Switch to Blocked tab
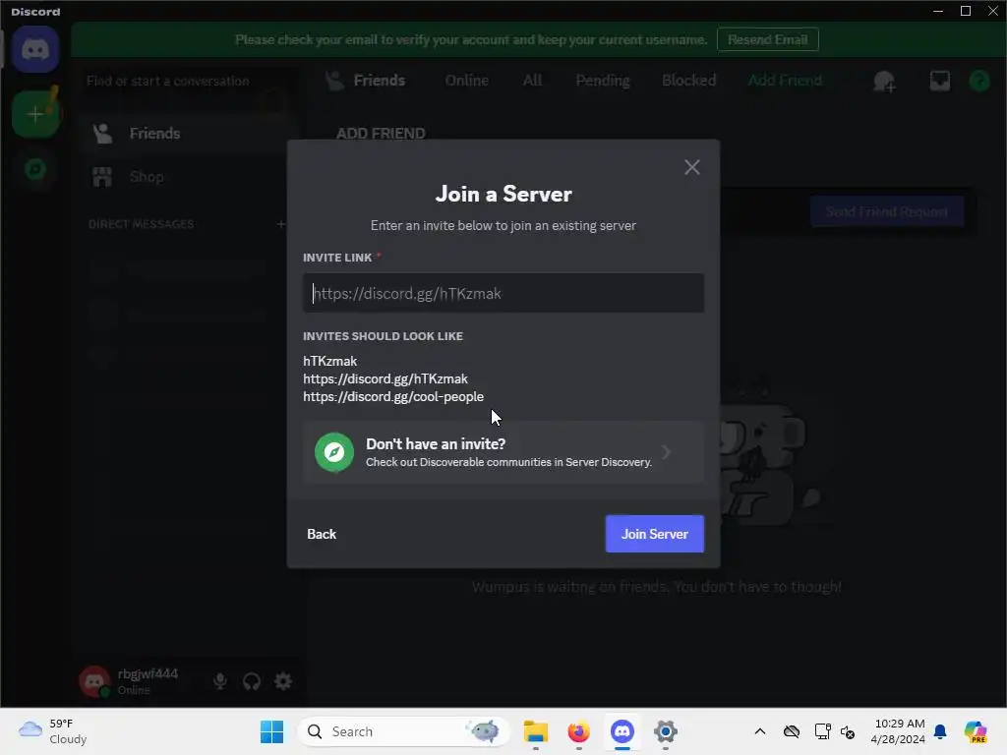The width and height of the screenshot is (1007, 755). pos(688,81)
